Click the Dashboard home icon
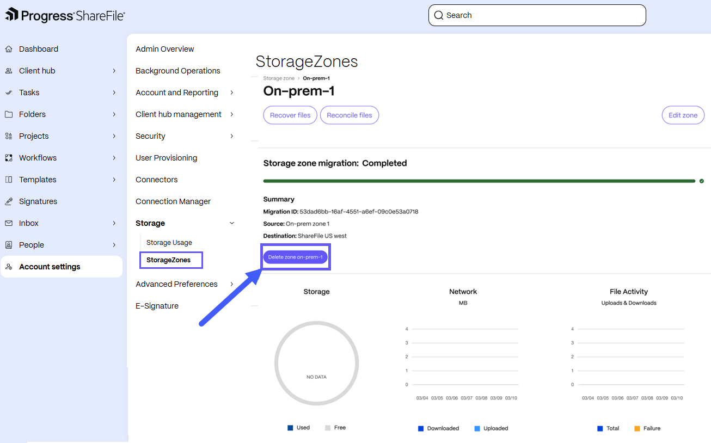 pos(9,49)
